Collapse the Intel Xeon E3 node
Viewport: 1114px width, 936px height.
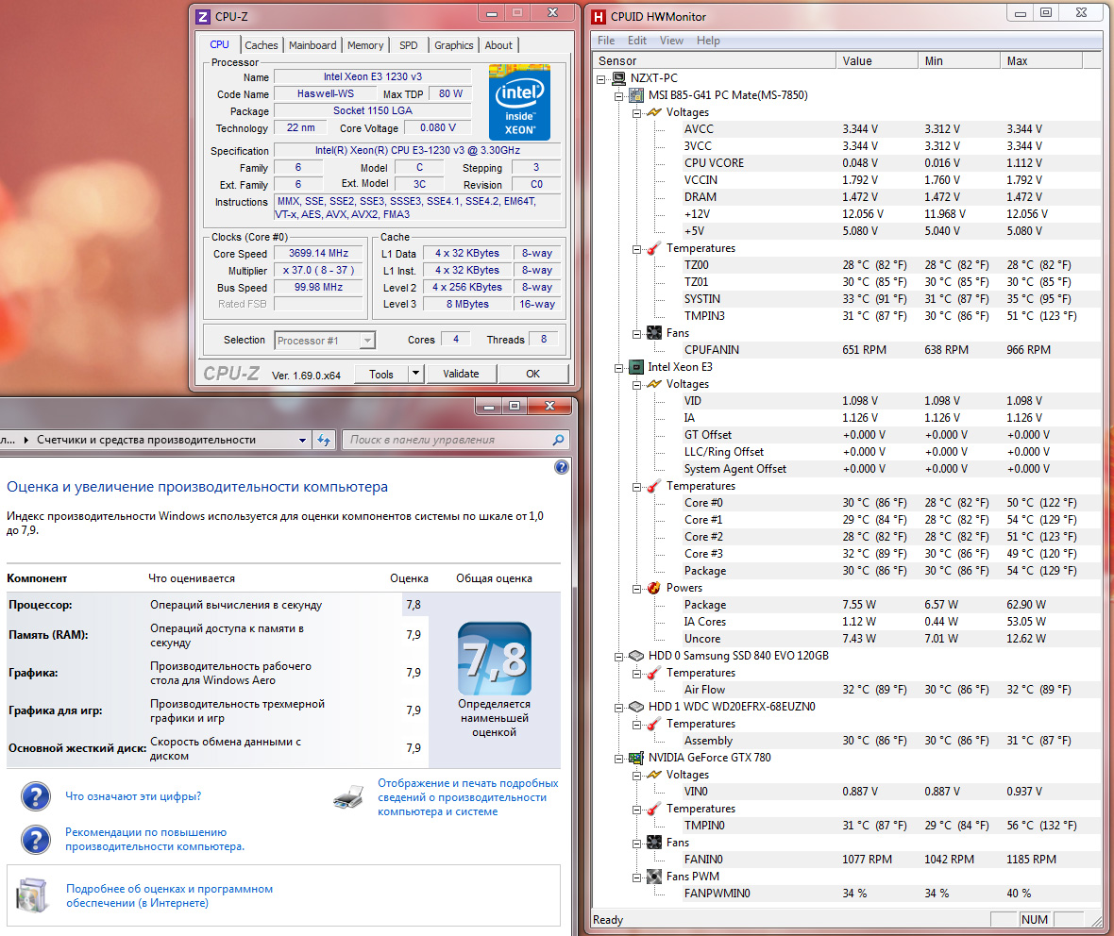pyautogui.click(x=618, y=368)
